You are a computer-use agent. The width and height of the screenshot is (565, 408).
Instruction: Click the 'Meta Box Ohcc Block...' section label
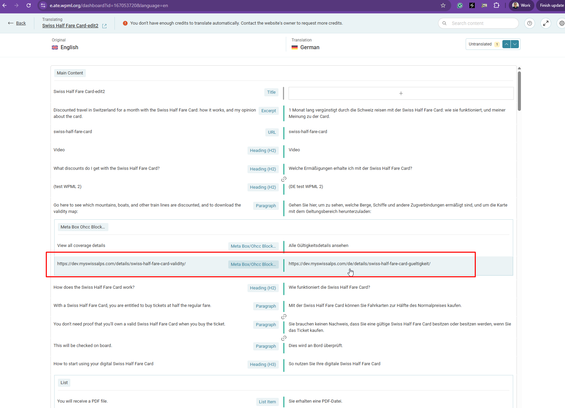point(83,227)
